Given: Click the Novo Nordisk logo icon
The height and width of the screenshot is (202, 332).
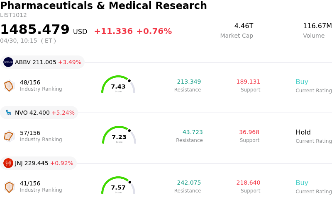Looking at the screenshot, I should [x=8, y=113].
